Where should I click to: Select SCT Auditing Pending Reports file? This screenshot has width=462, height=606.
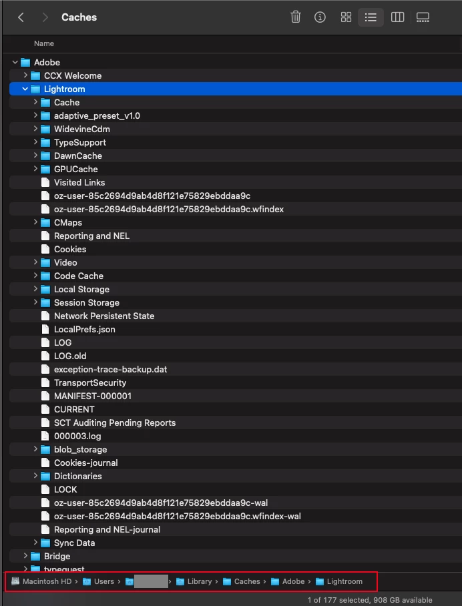tap(236, 422)
